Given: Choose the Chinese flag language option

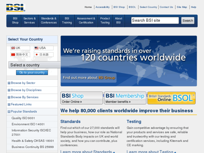Looking at the screenshot, I should pyautogui.click(x=20, y=54).
